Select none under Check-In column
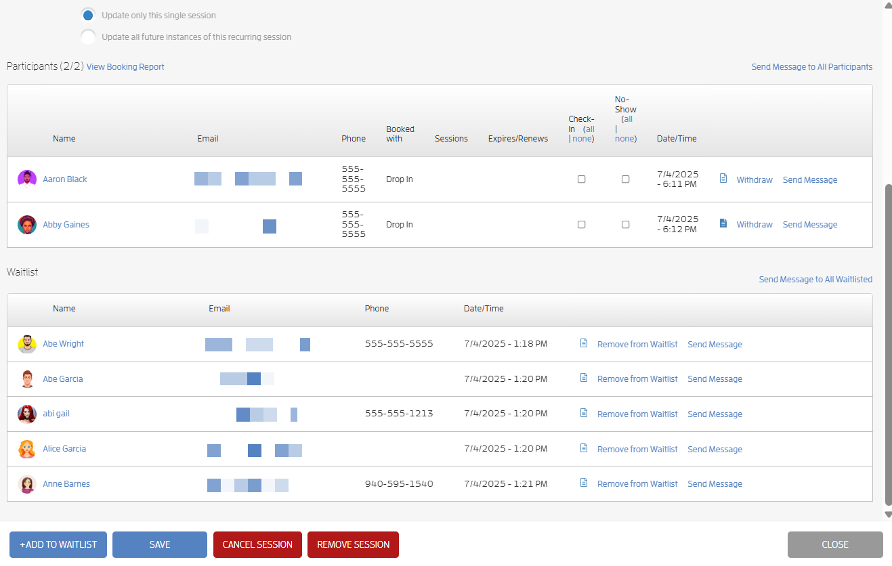The height and width of the screenshot is (566, 892). 582,139
